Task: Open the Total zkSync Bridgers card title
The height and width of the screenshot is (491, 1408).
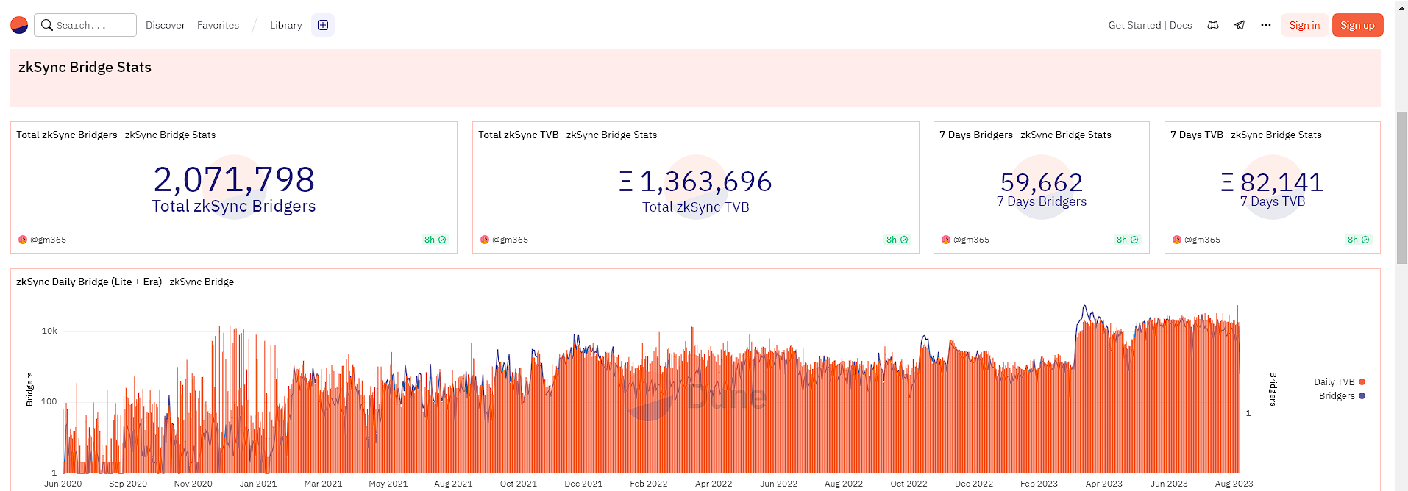Action: pos(67,135)
